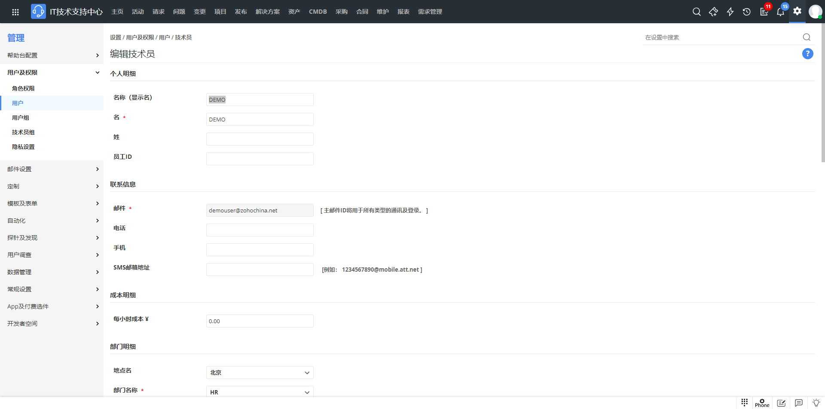The image size is (825, 409).
Task: Click the 名称（显示名）input field
Action: click(x=260, y=100)
